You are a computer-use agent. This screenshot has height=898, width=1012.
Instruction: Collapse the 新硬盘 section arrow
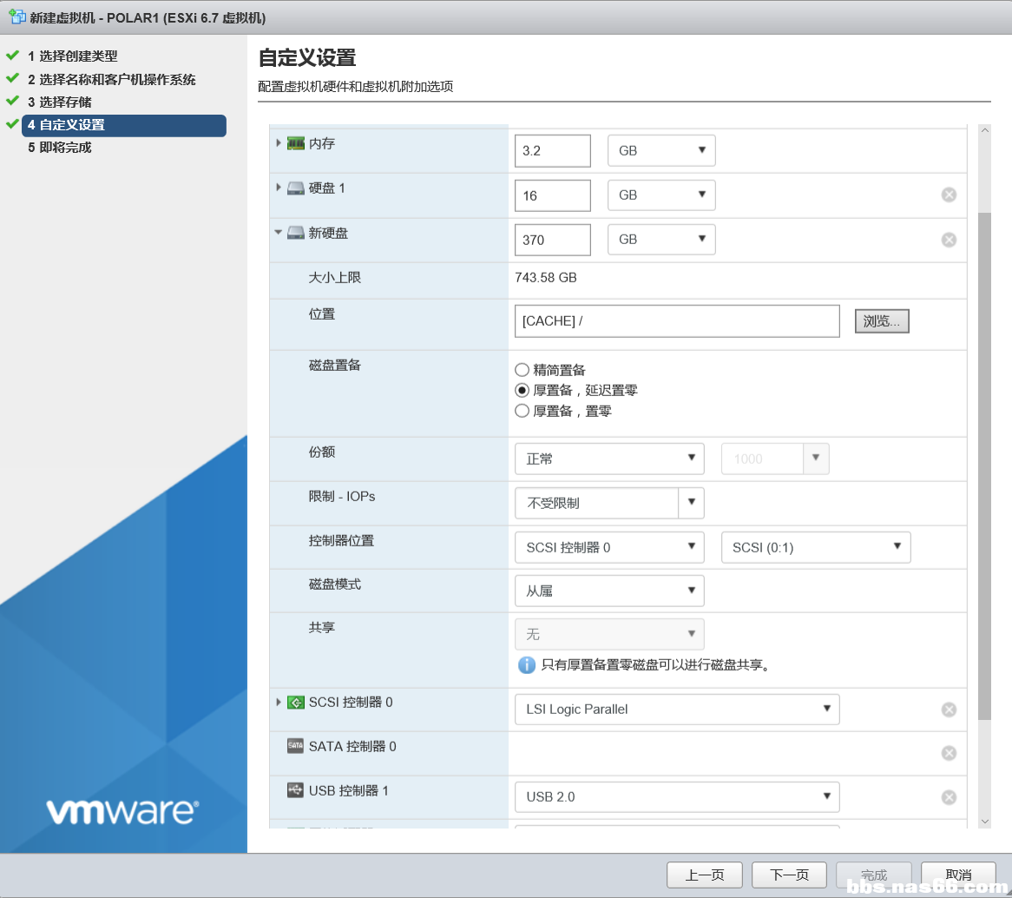[279, 233]
